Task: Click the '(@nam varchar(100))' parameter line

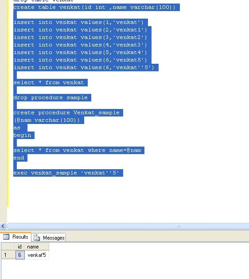Action: click(x=47, y=120)
